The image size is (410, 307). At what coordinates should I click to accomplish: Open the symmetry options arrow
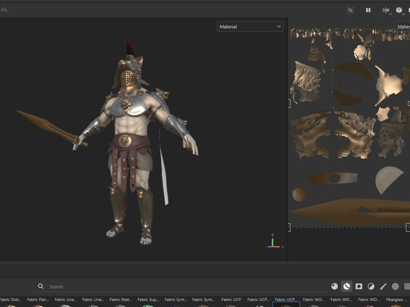click(x=390, y=14)
